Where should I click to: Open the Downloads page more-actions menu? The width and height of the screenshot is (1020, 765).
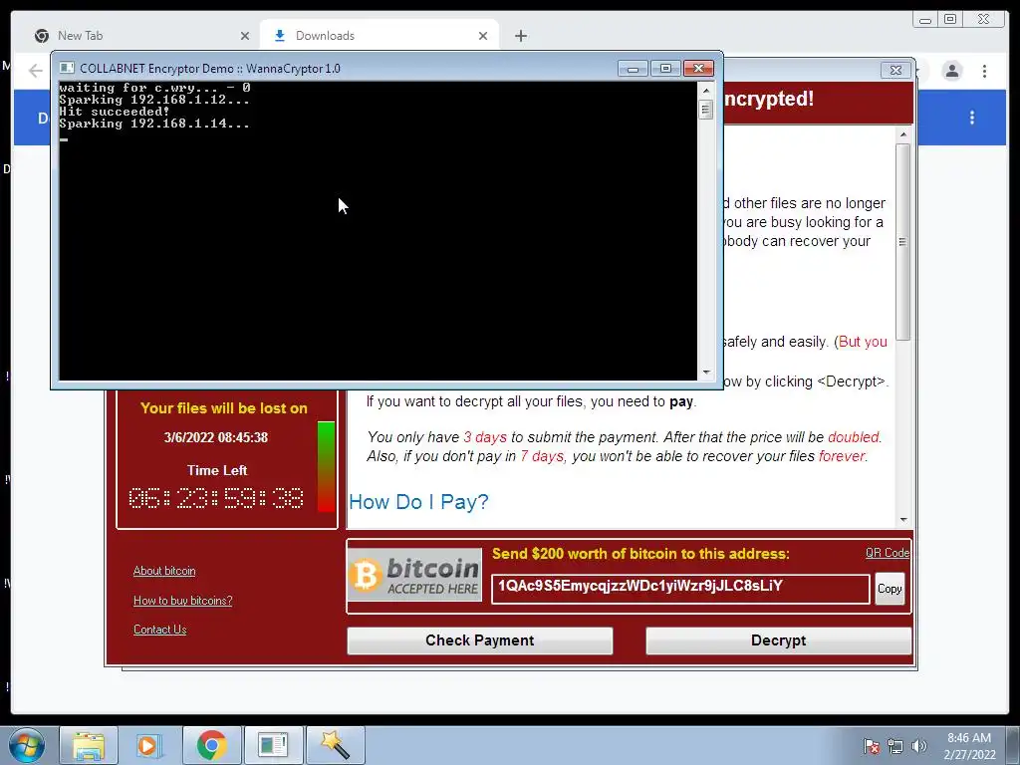(x=972, y=118)
